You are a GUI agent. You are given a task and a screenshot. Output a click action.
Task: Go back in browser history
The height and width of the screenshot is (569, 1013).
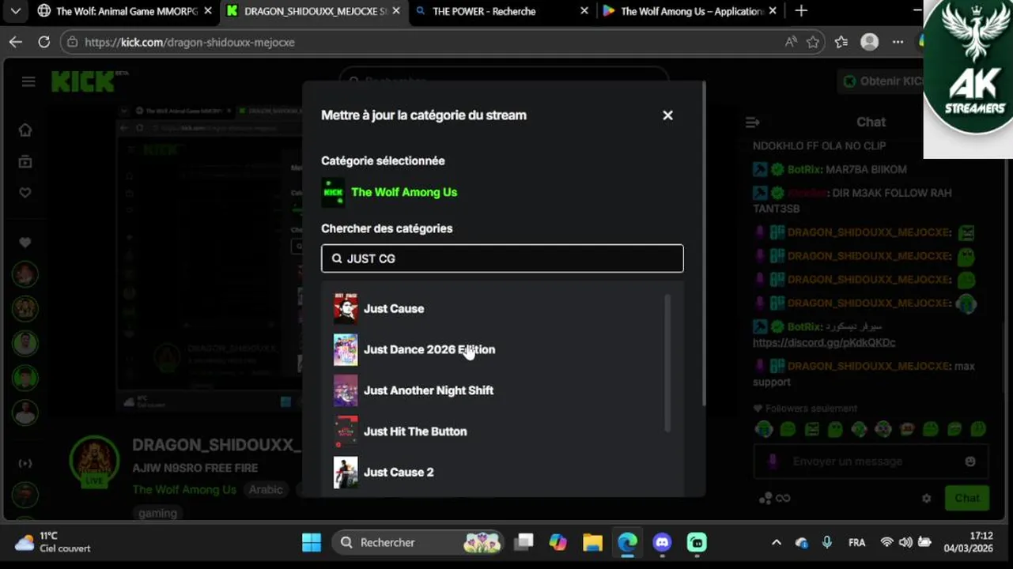pyautogui.click(x=16, y=42)
